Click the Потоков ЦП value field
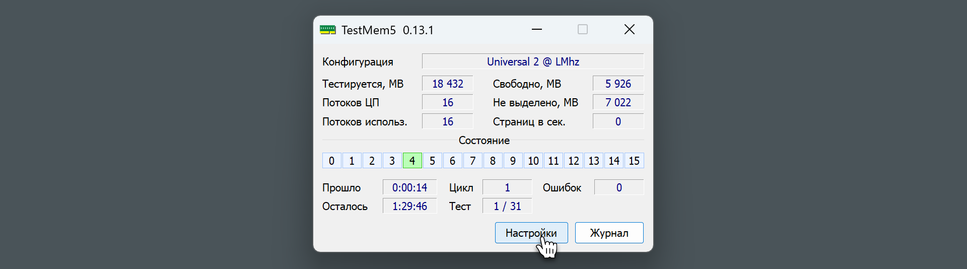Viewport: 967px width, 269px height. point(447,102)
